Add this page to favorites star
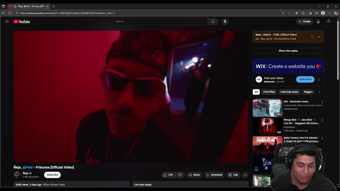340x191 pixels. 289,13
